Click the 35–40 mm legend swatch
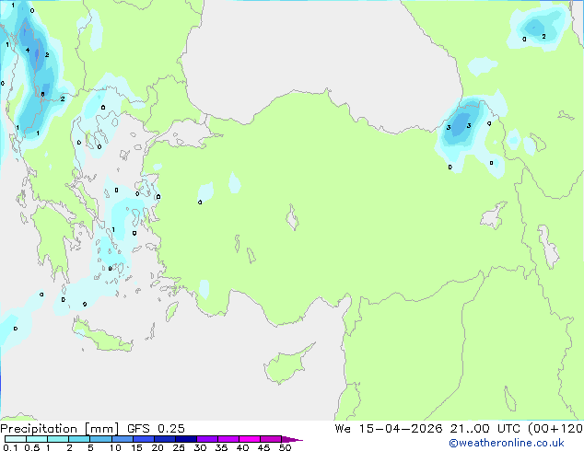Viewport: 584px width, 451px height. (228, 439)
